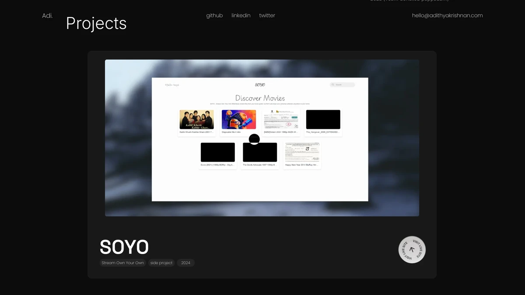Image resolution: width=525 pixels, height=295 pixels.
Task: Click the Search field in the SOYO preview
Action: 342,85
